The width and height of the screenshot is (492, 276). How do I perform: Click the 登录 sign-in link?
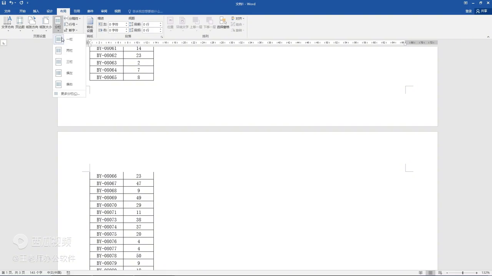(x=469, y=11)
